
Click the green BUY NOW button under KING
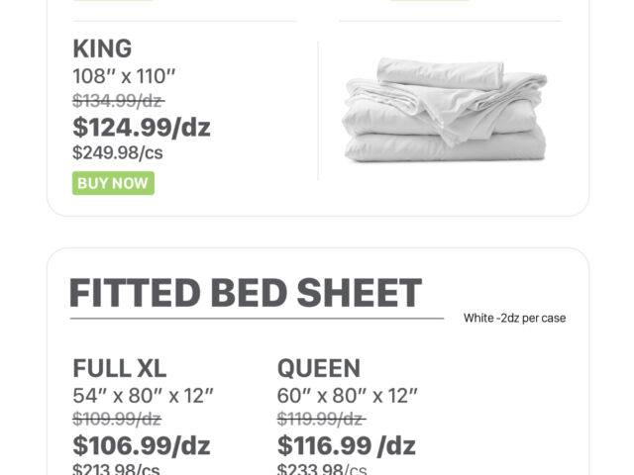click(113, 183)
